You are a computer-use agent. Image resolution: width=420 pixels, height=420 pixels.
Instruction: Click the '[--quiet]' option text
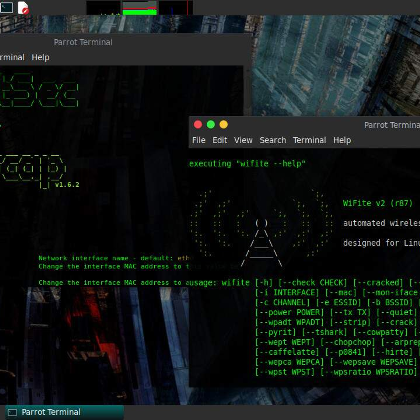point(397,312)
